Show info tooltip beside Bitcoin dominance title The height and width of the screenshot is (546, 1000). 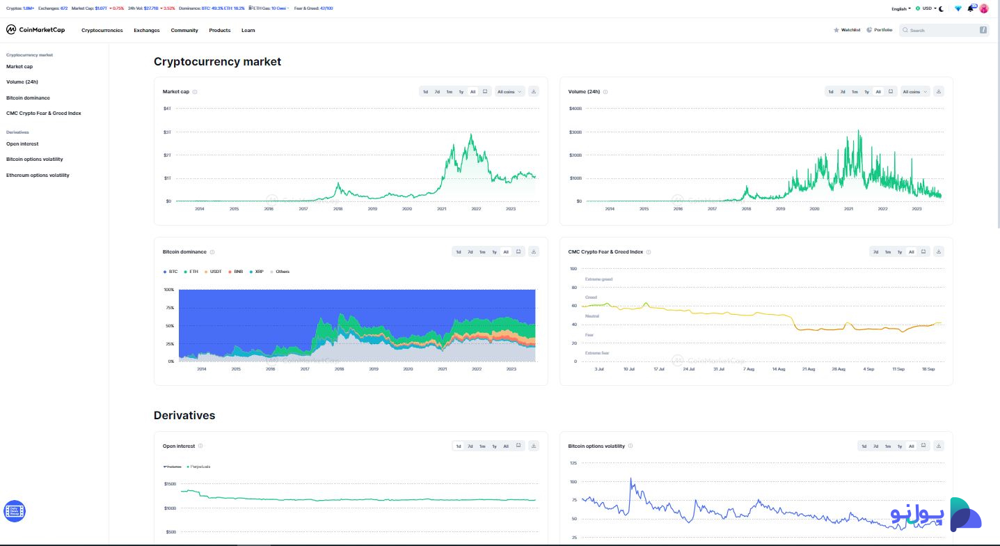point(212,252)
